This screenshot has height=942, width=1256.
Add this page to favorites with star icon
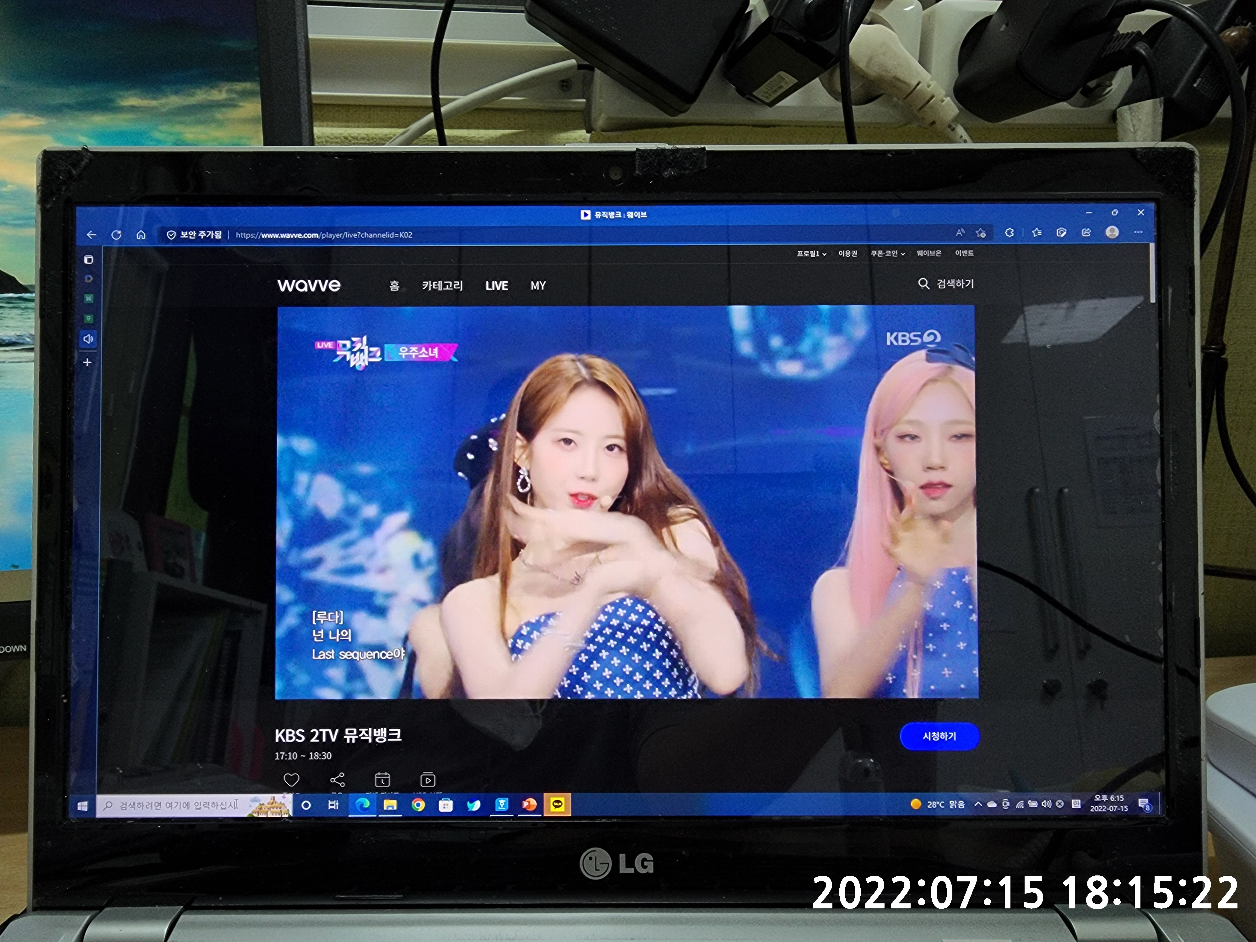981,233
